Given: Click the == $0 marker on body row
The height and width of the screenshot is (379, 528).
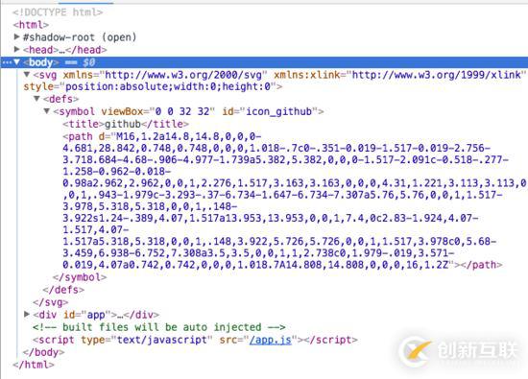Looking at the screenshot, I should click(80, 62).
